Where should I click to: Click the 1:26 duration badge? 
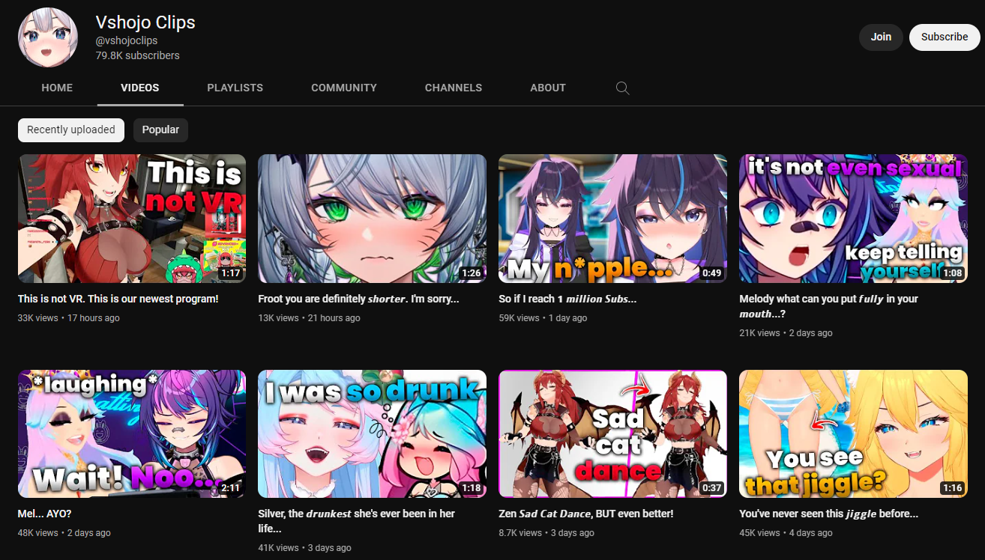(471, 273)
